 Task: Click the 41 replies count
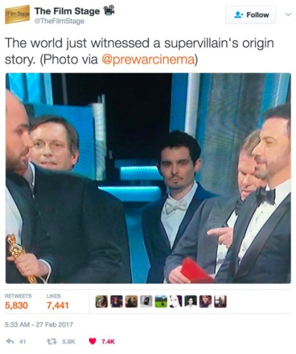22,341
